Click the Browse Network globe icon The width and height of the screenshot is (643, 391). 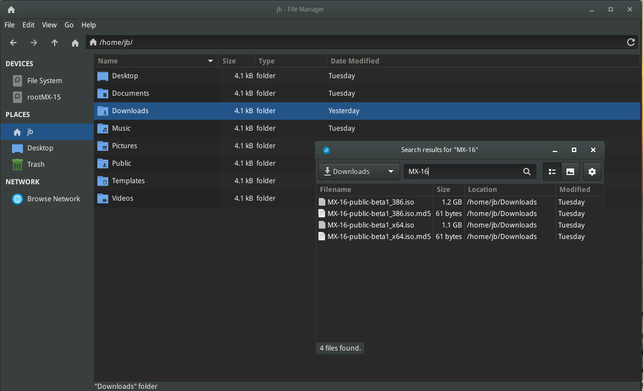click(17, 199)
